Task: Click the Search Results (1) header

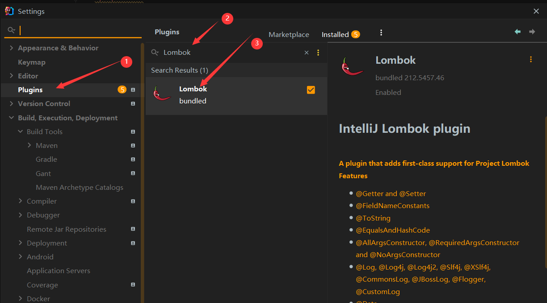Action: [x=180, y=70]
